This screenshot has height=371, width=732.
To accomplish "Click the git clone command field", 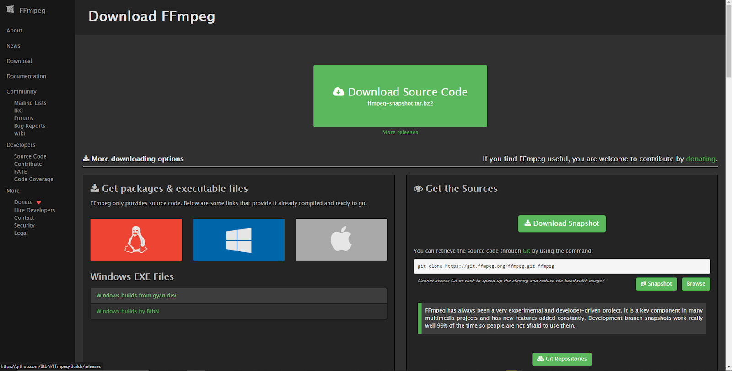I will [x=562, y=266].
